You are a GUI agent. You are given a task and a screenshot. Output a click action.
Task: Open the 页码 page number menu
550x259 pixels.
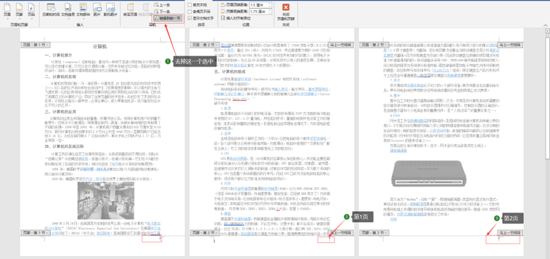click(31, 10)
